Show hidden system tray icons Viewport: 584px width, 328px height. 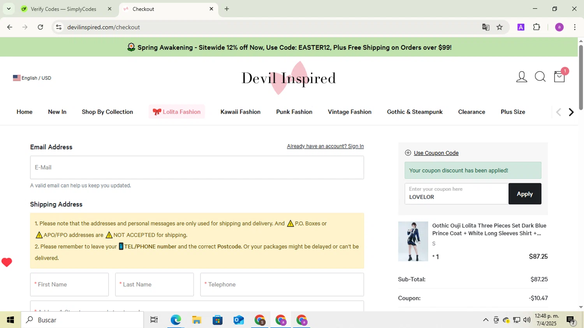pos(485,320)
